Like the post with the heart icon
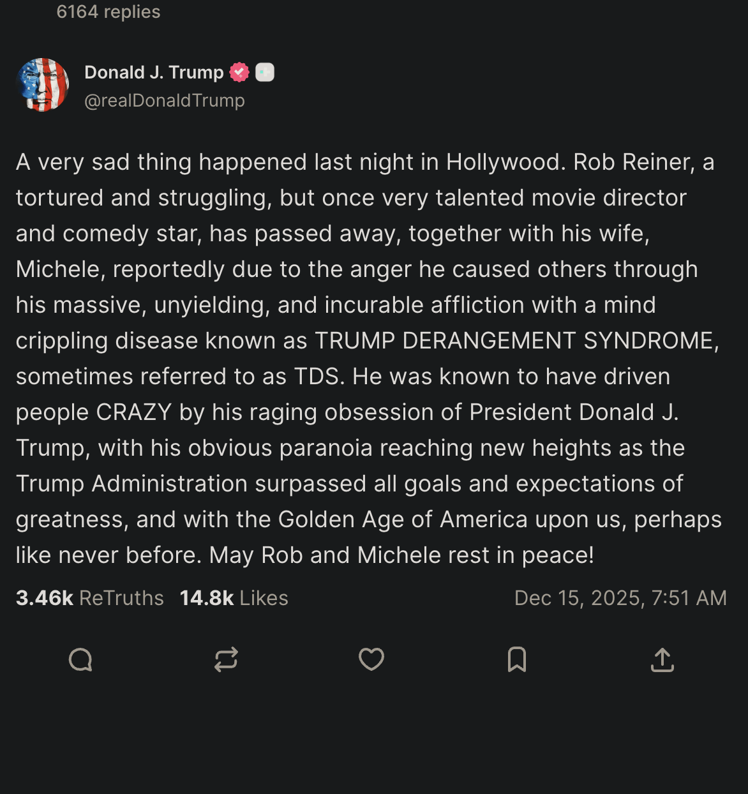Screen dimensions: 748x794 371,659
